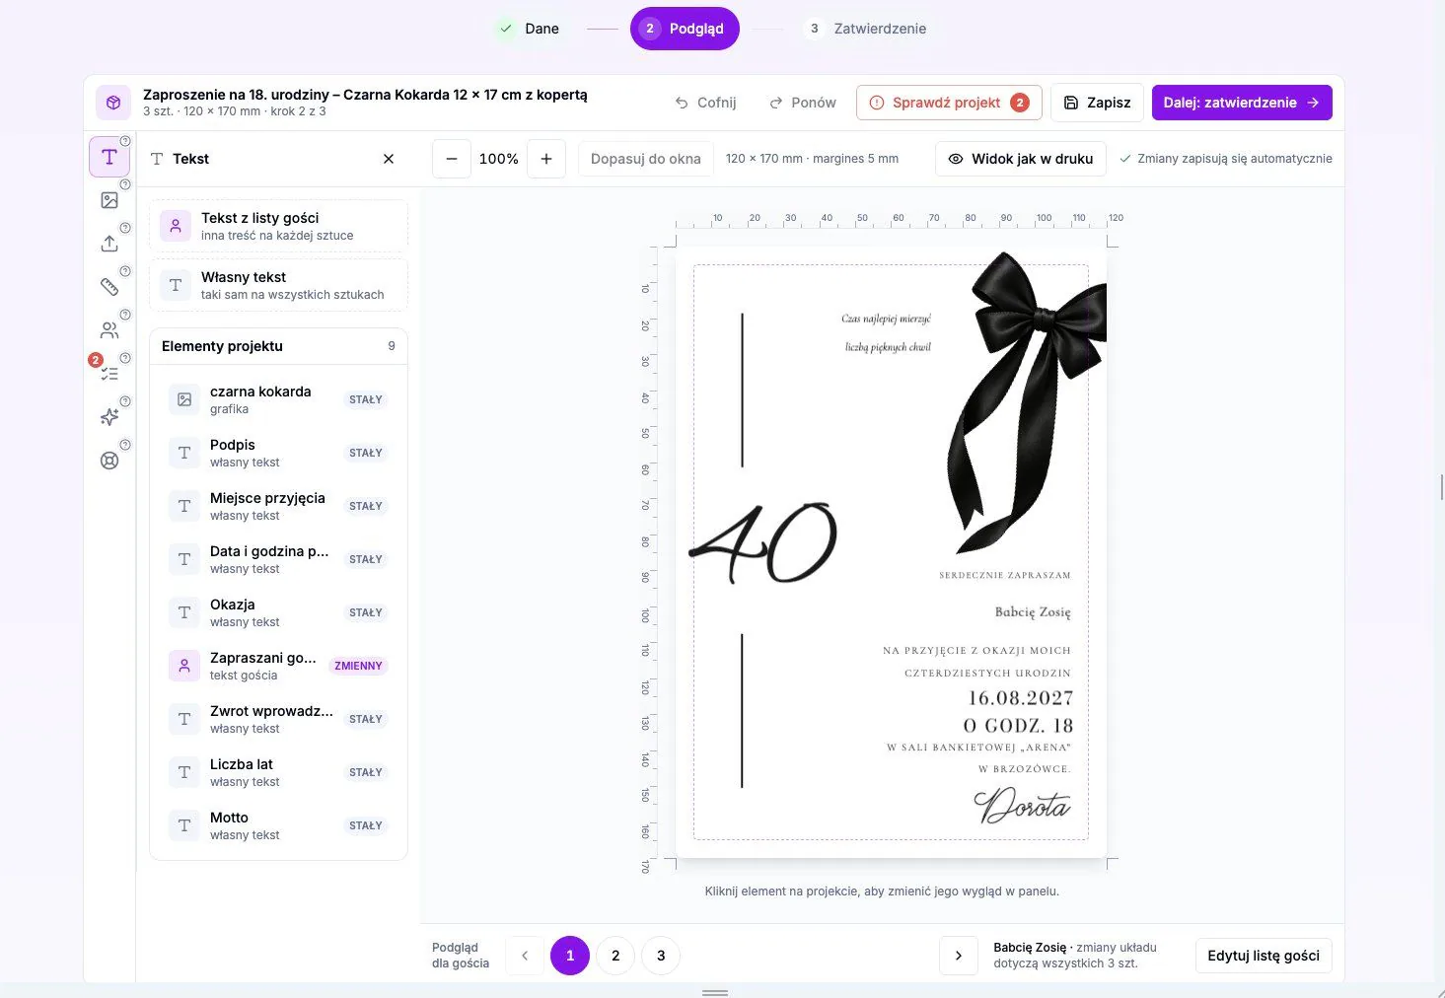Screen dimensions: 1445x998
Task: Close the Tekst panel with X
Action: coord(389,159)
